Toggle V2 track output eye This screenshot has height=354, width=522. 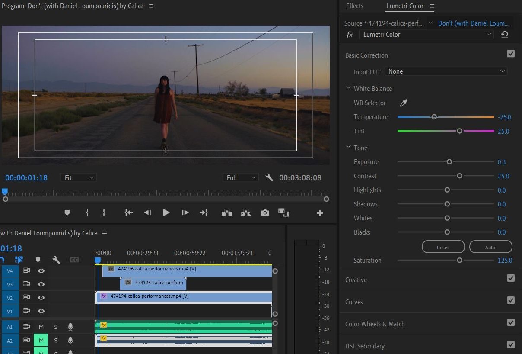[x=41, y=297]
